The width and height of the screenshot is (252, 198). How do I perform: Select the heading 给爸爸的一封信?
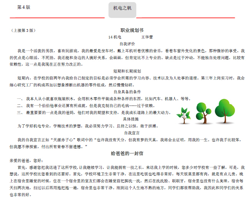point(127,153)
